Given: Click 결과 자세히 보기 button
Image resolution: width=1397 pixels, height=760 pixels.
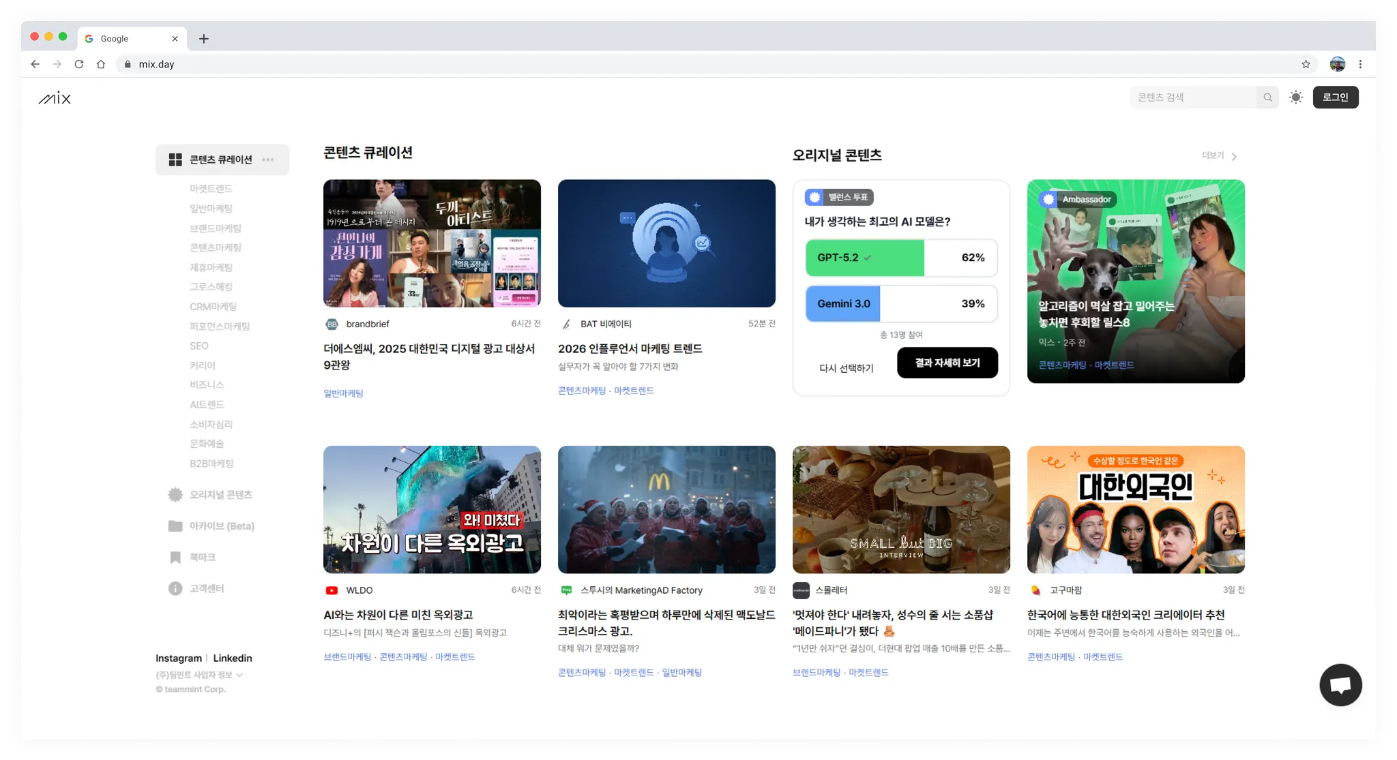Looking at the screenshot, I should tap(947, 363).
